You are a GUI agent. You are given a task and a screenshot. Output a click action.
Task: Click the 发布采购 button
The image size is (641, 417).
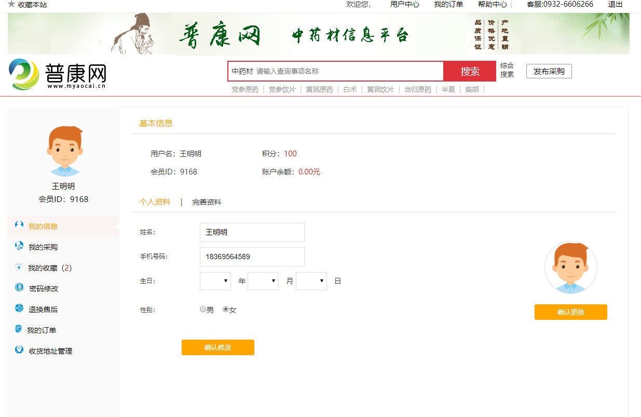coord(549,71)
